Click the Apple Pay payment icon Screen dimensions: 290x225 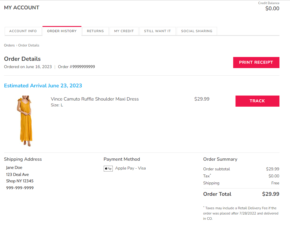(x=108, y=168)
